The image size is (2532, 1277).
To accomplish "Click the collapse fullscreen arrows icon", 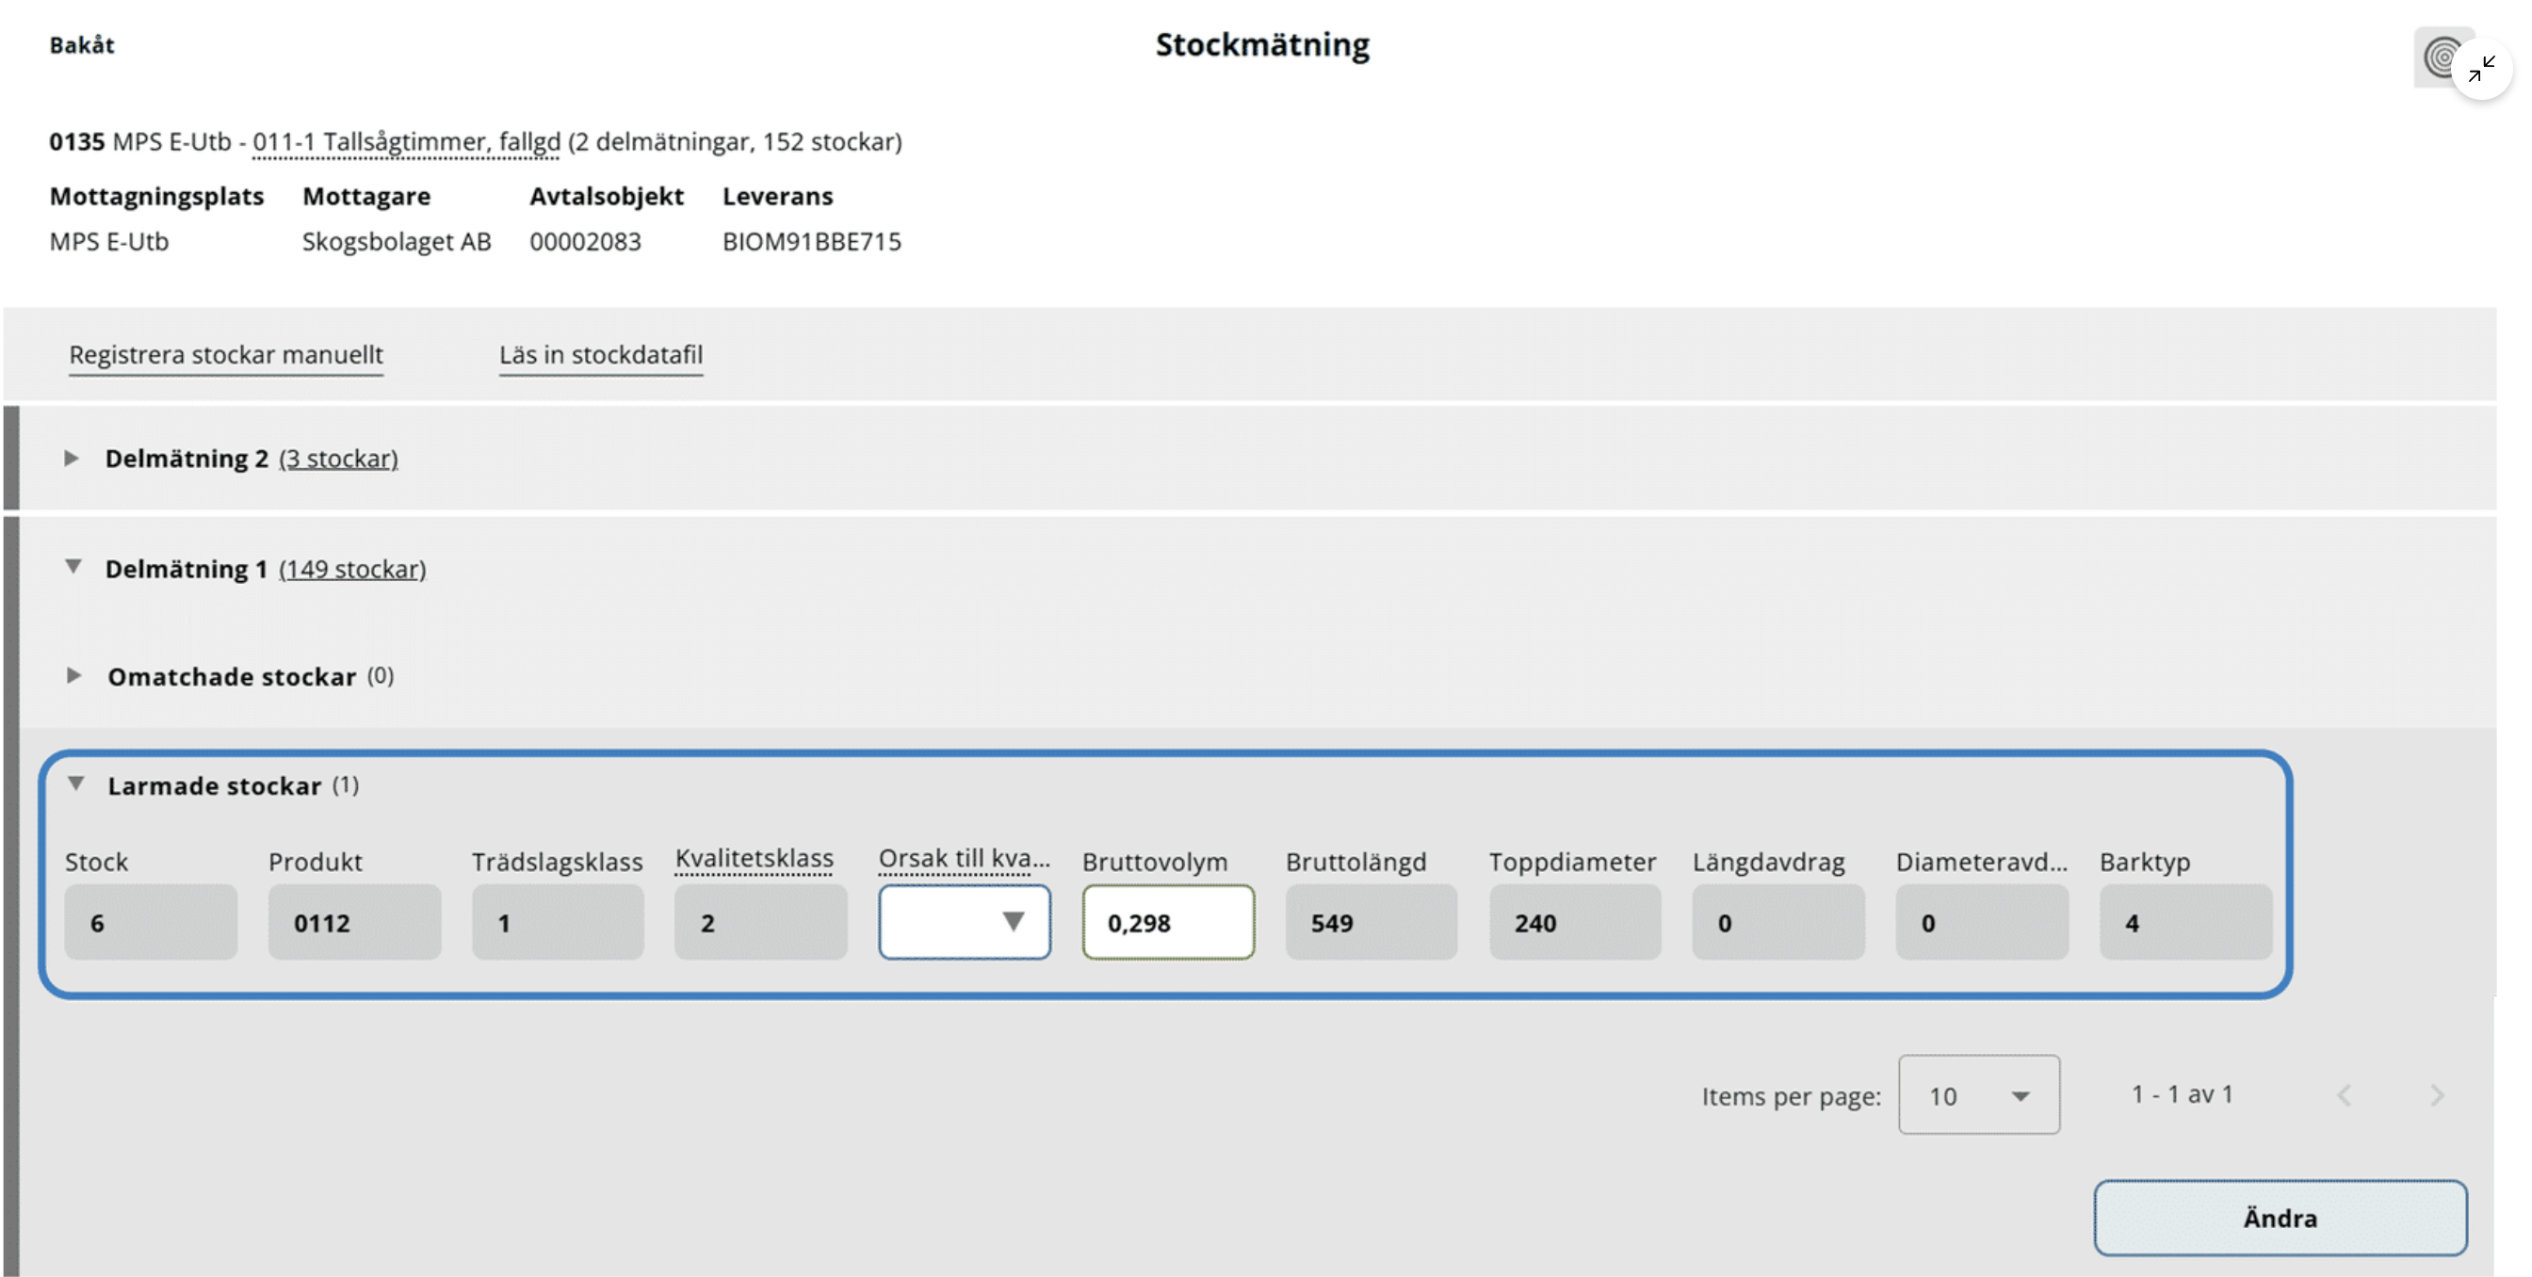I will click(2481, 69).
